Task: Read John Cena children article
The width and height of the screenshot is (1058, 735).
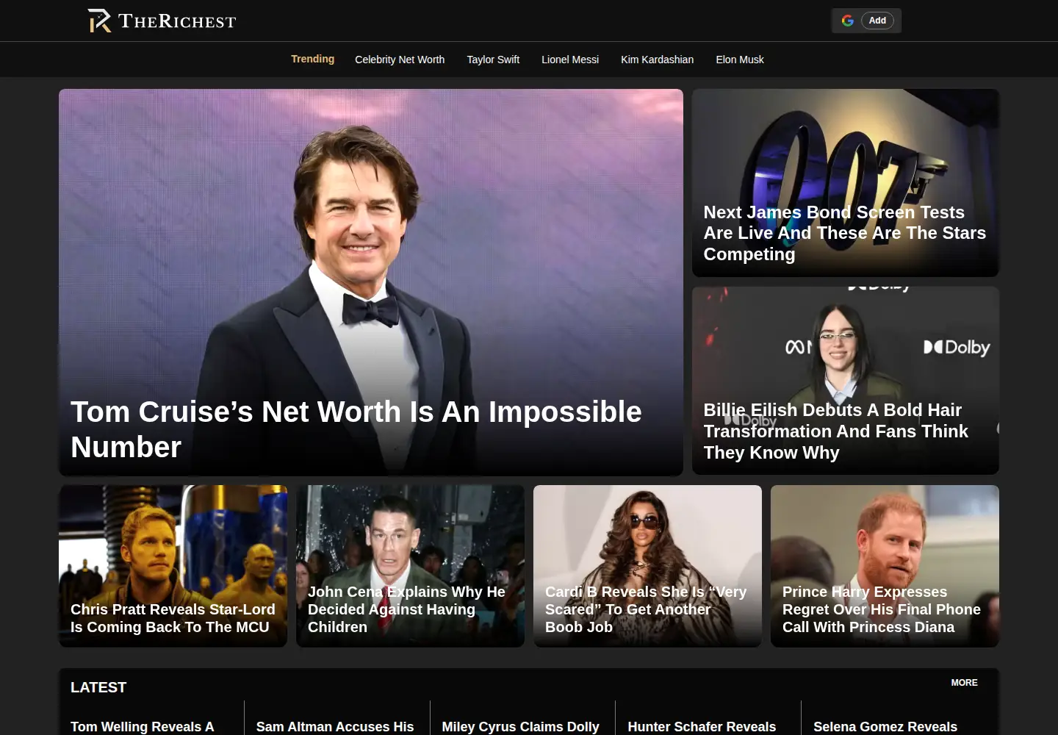Action: point(406,609)
